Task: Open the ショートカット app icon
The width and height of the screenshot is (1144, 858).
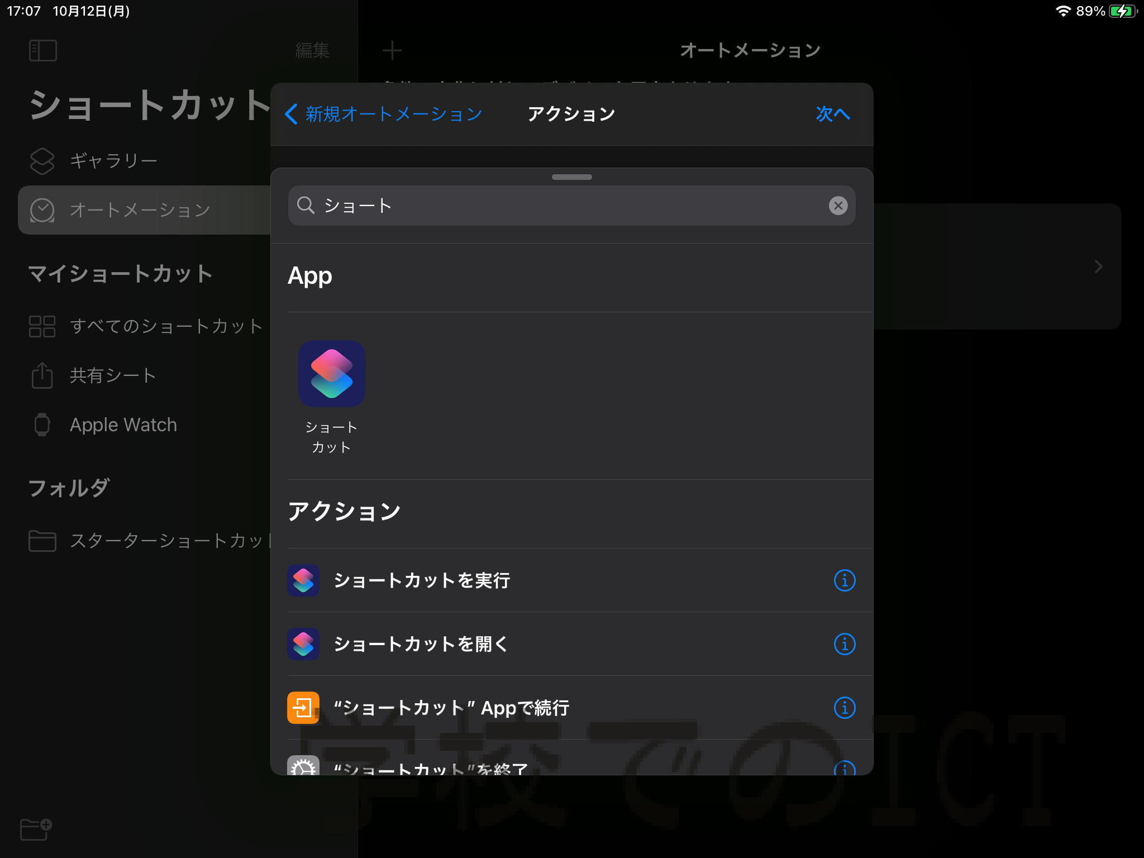Action: 332,374
